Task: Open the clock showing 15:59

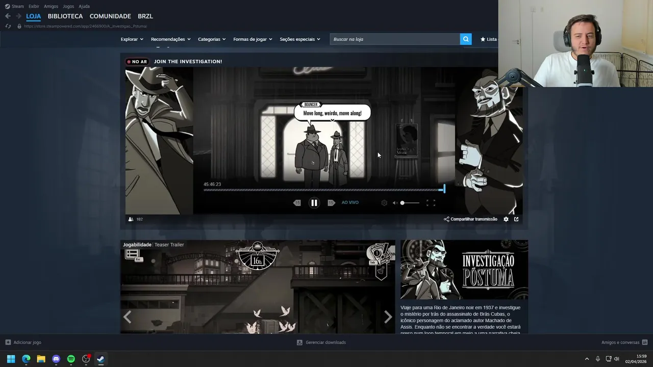Action: pos(636,359)
